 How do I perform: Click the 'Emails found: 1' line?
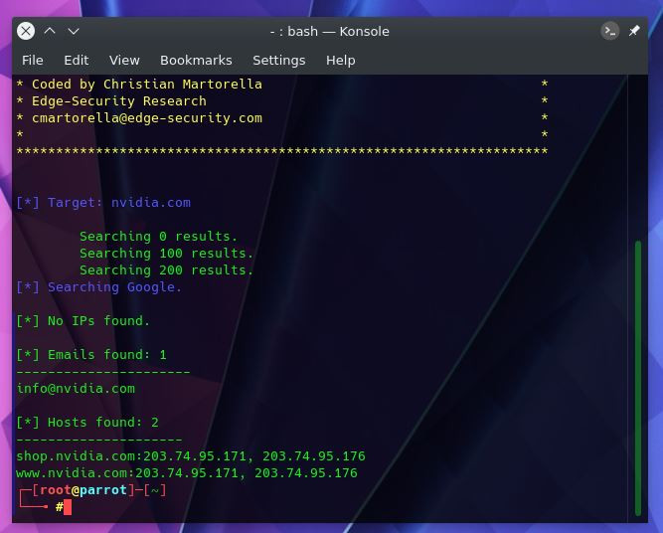coord(91,355)
